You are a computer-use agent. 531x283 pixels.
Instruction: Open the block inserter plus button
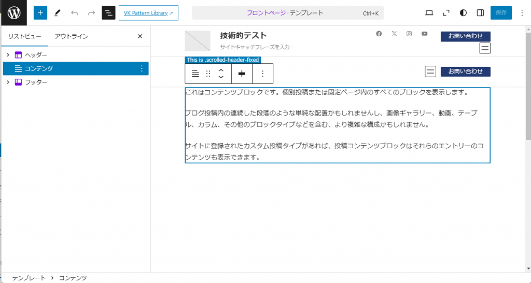(40, 13)
